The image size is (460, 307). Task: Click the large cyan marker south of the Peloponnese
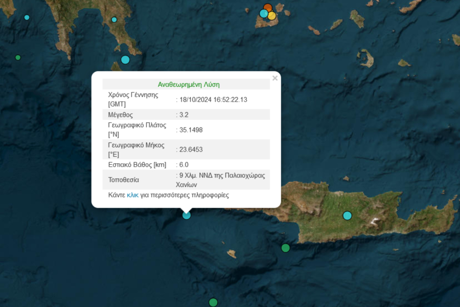(125, 59)
